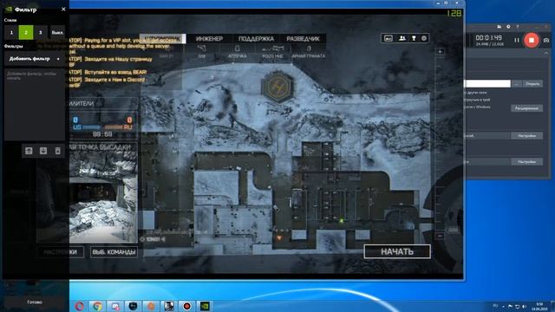Image resolution: width=555 pixels, height=312 pixels.
Task: Select the G18 sidearm slot
Action: [202, 52]
